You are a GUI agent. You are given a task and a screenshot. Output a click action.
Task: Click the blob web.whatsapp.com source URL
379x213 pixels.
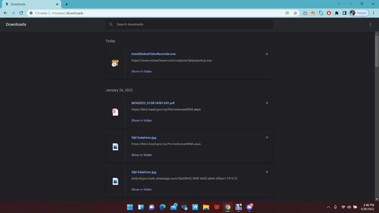pos(184,179)
